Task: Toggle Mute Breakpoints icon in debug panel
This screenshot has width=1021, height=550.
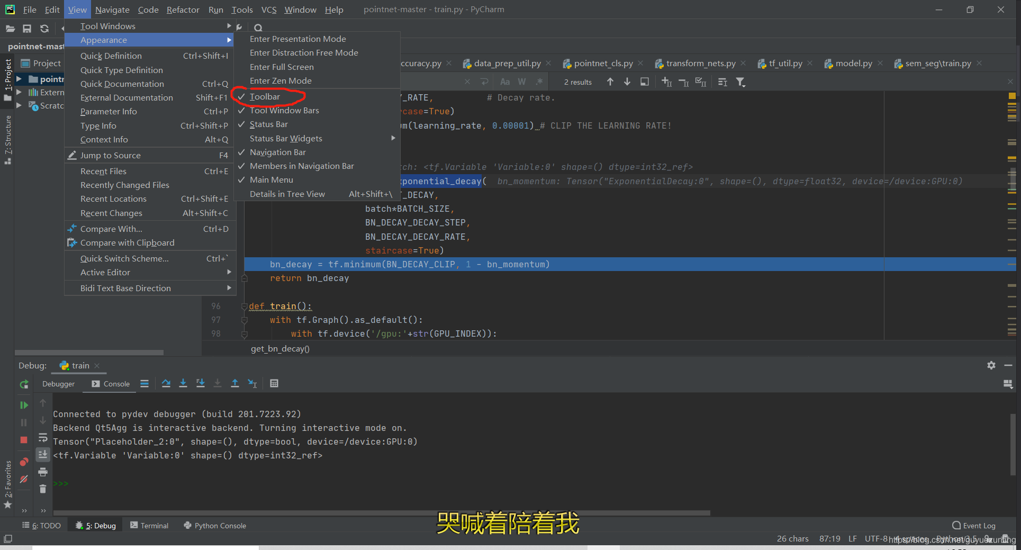Action: [24, 479]
